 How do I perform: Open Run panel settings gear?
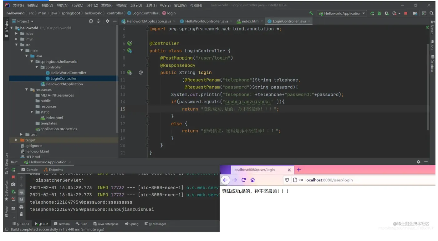point(418,162)
